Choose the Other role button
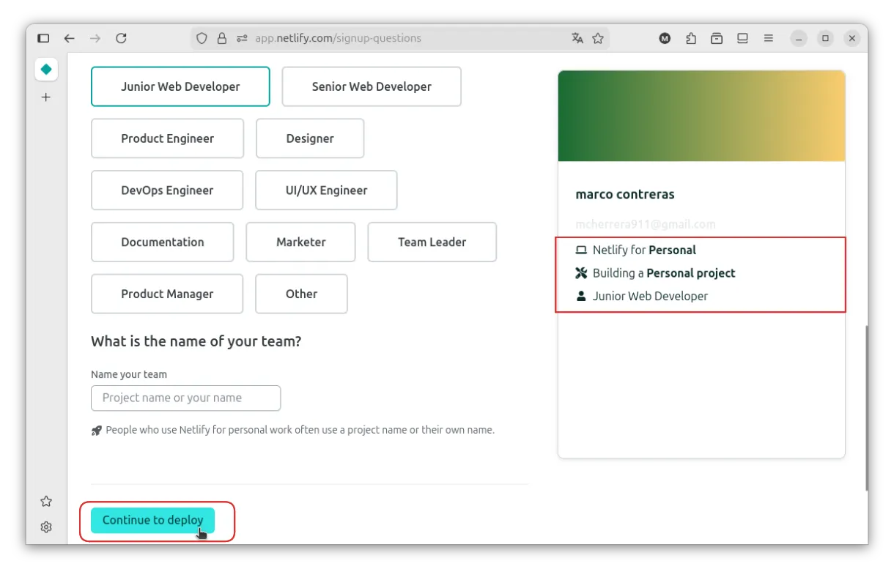The height and width of the screenshot is (572, 894). coord(301,294)
